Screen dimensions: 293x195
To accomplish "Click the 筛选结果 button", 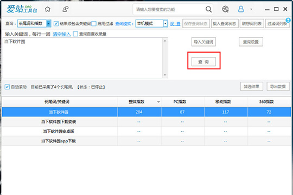I will click(252, 87).
